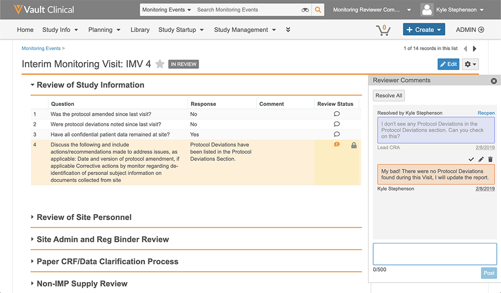Open the shopping cart icon

(383, 30)
